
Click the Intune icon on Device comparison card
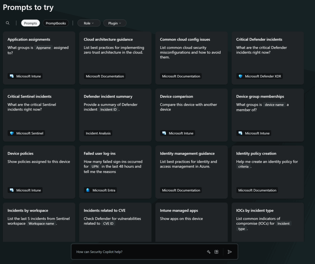tap(164, 133)
